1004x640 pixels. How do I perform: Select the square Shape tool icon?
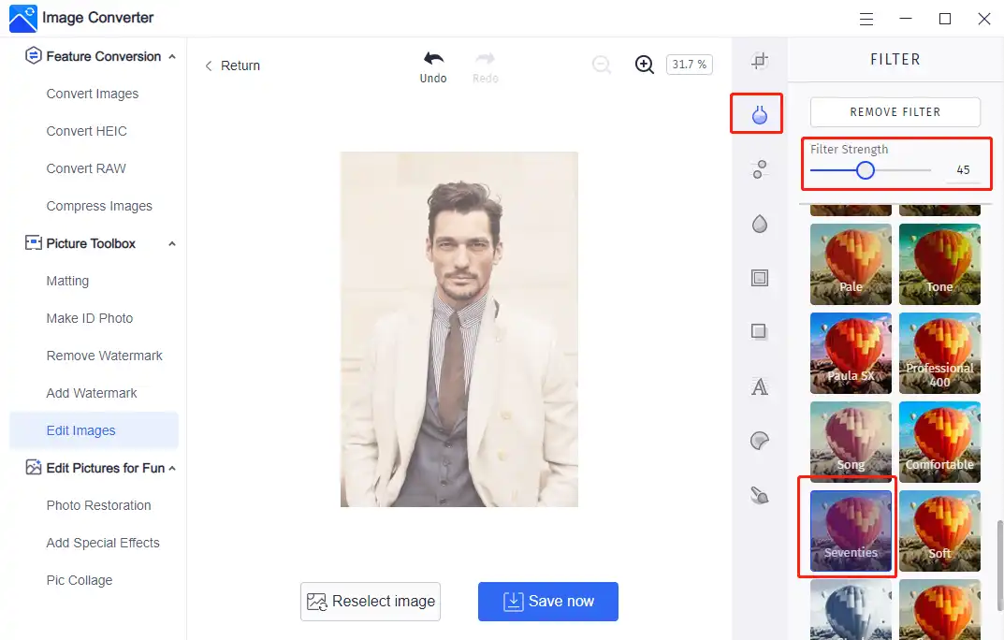(x=759, y=331)
